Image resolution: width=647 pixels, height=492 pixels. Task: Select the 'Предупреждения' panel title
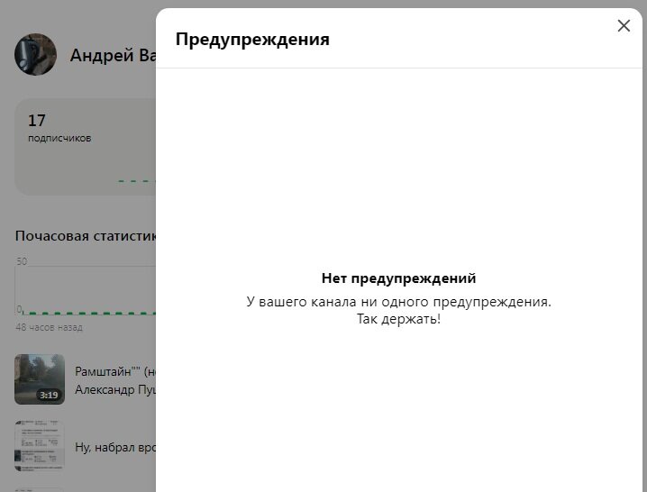coord(252,40)
